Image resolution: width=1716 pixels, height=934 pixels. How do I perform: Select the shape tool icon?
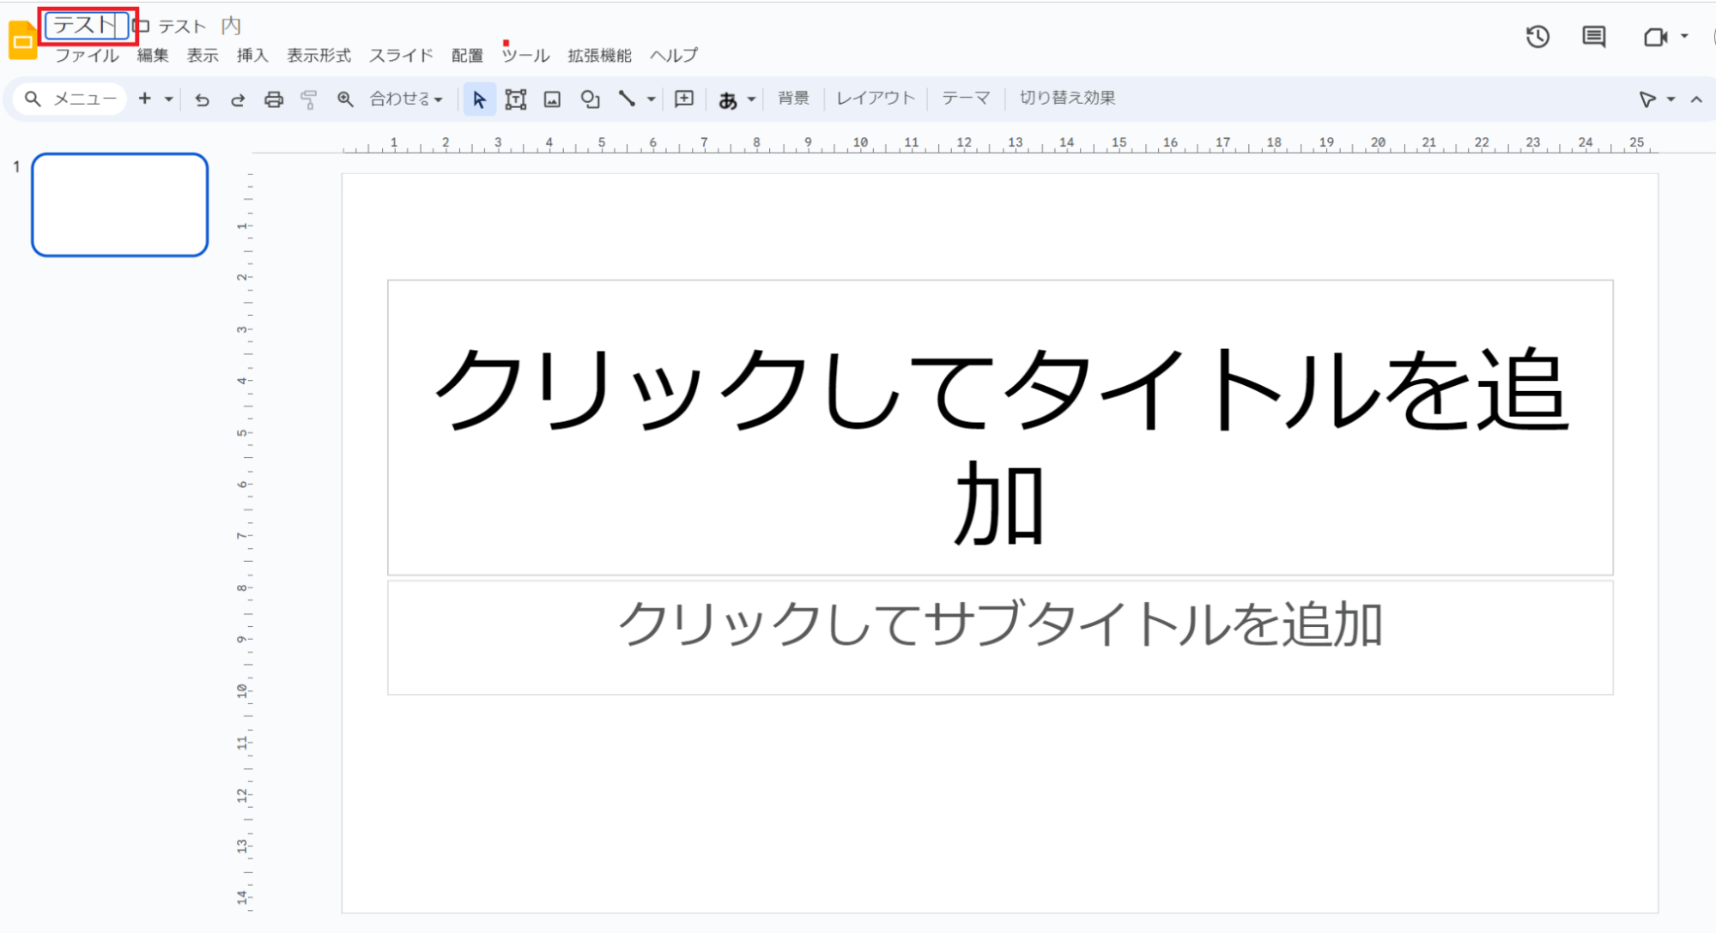click(590, 99)
